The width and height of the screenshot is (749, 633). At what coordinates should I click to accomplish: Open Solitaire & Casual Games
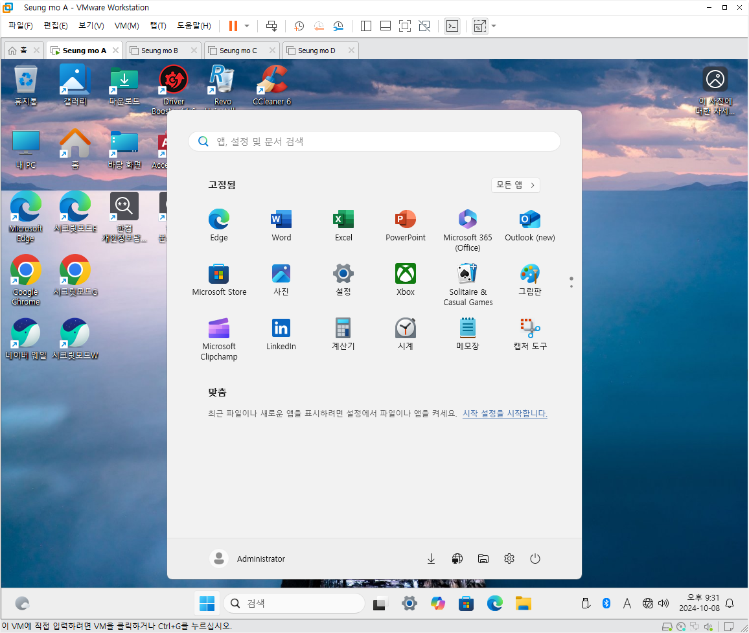click(468, 284)
